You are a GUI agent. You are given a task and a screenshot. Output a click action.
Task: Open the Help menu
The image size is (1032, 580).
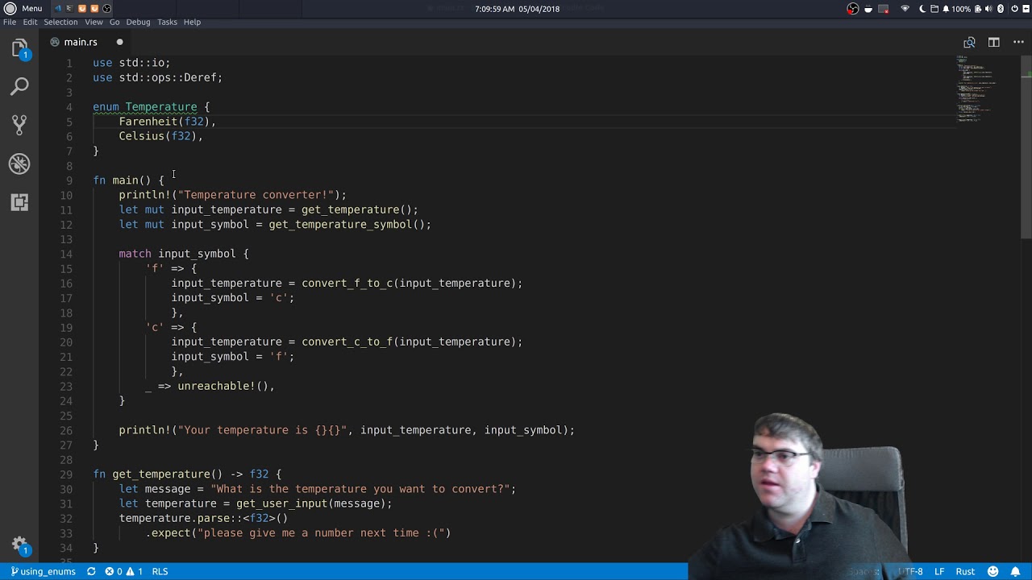(x=192, y=22)
